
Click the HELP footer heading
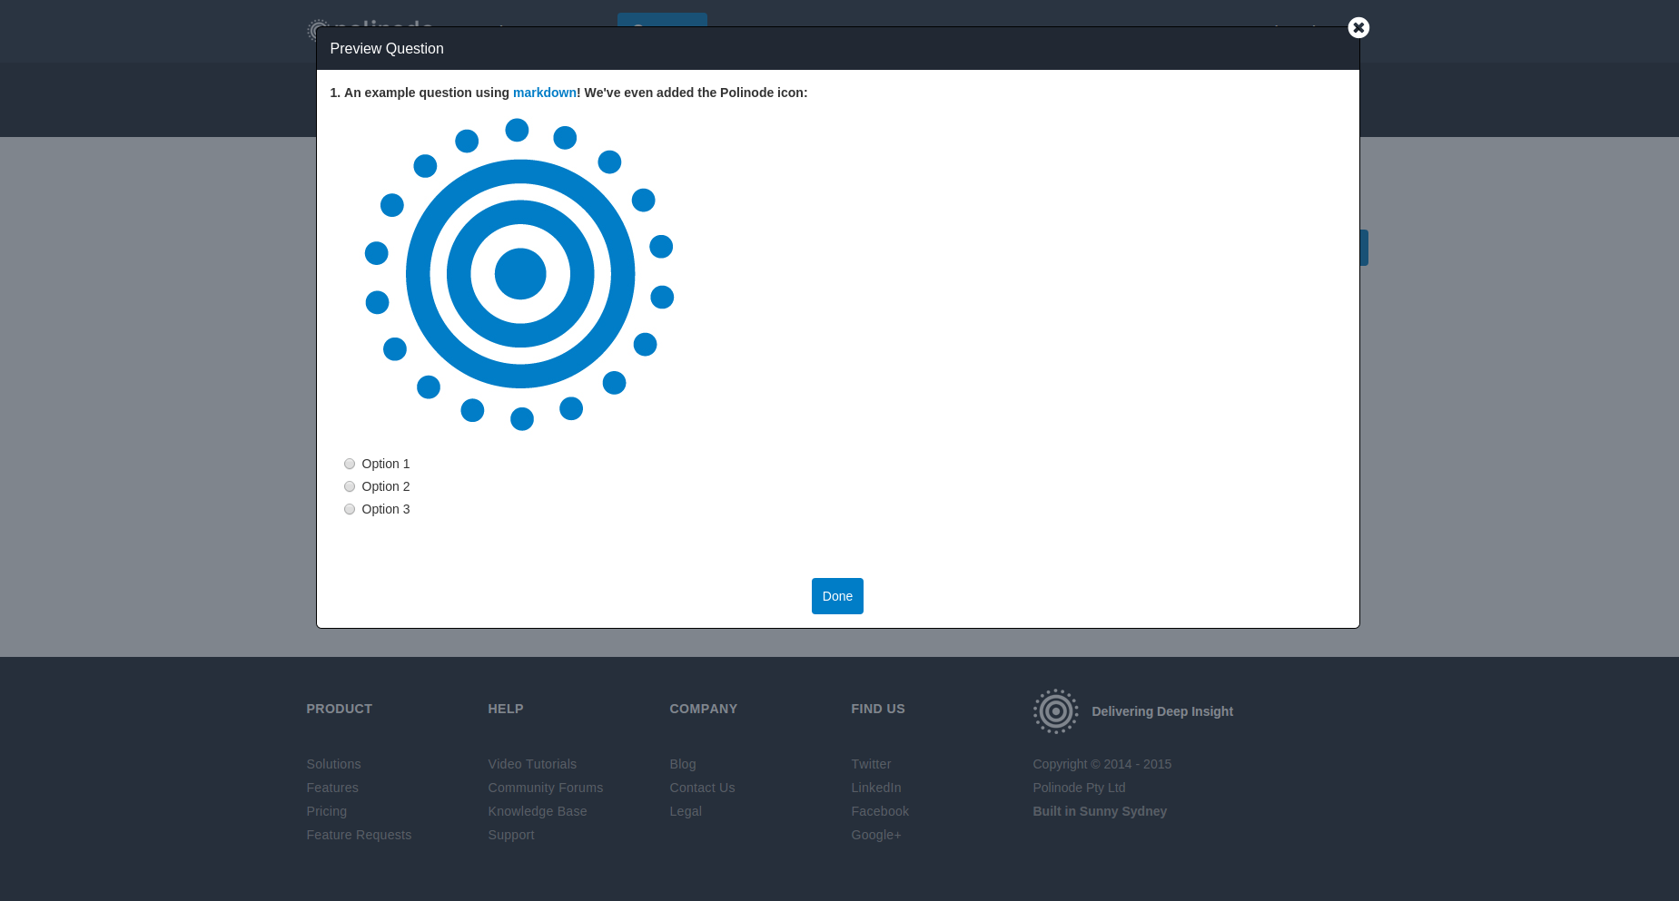coord(506,709)
